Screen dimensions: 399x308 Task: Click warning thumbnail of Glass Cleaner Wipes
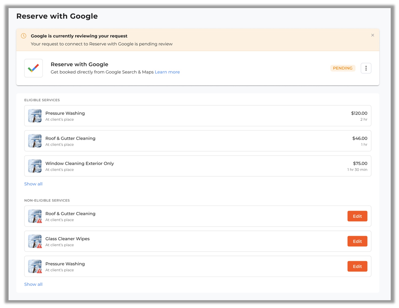(x=35, y=241)
